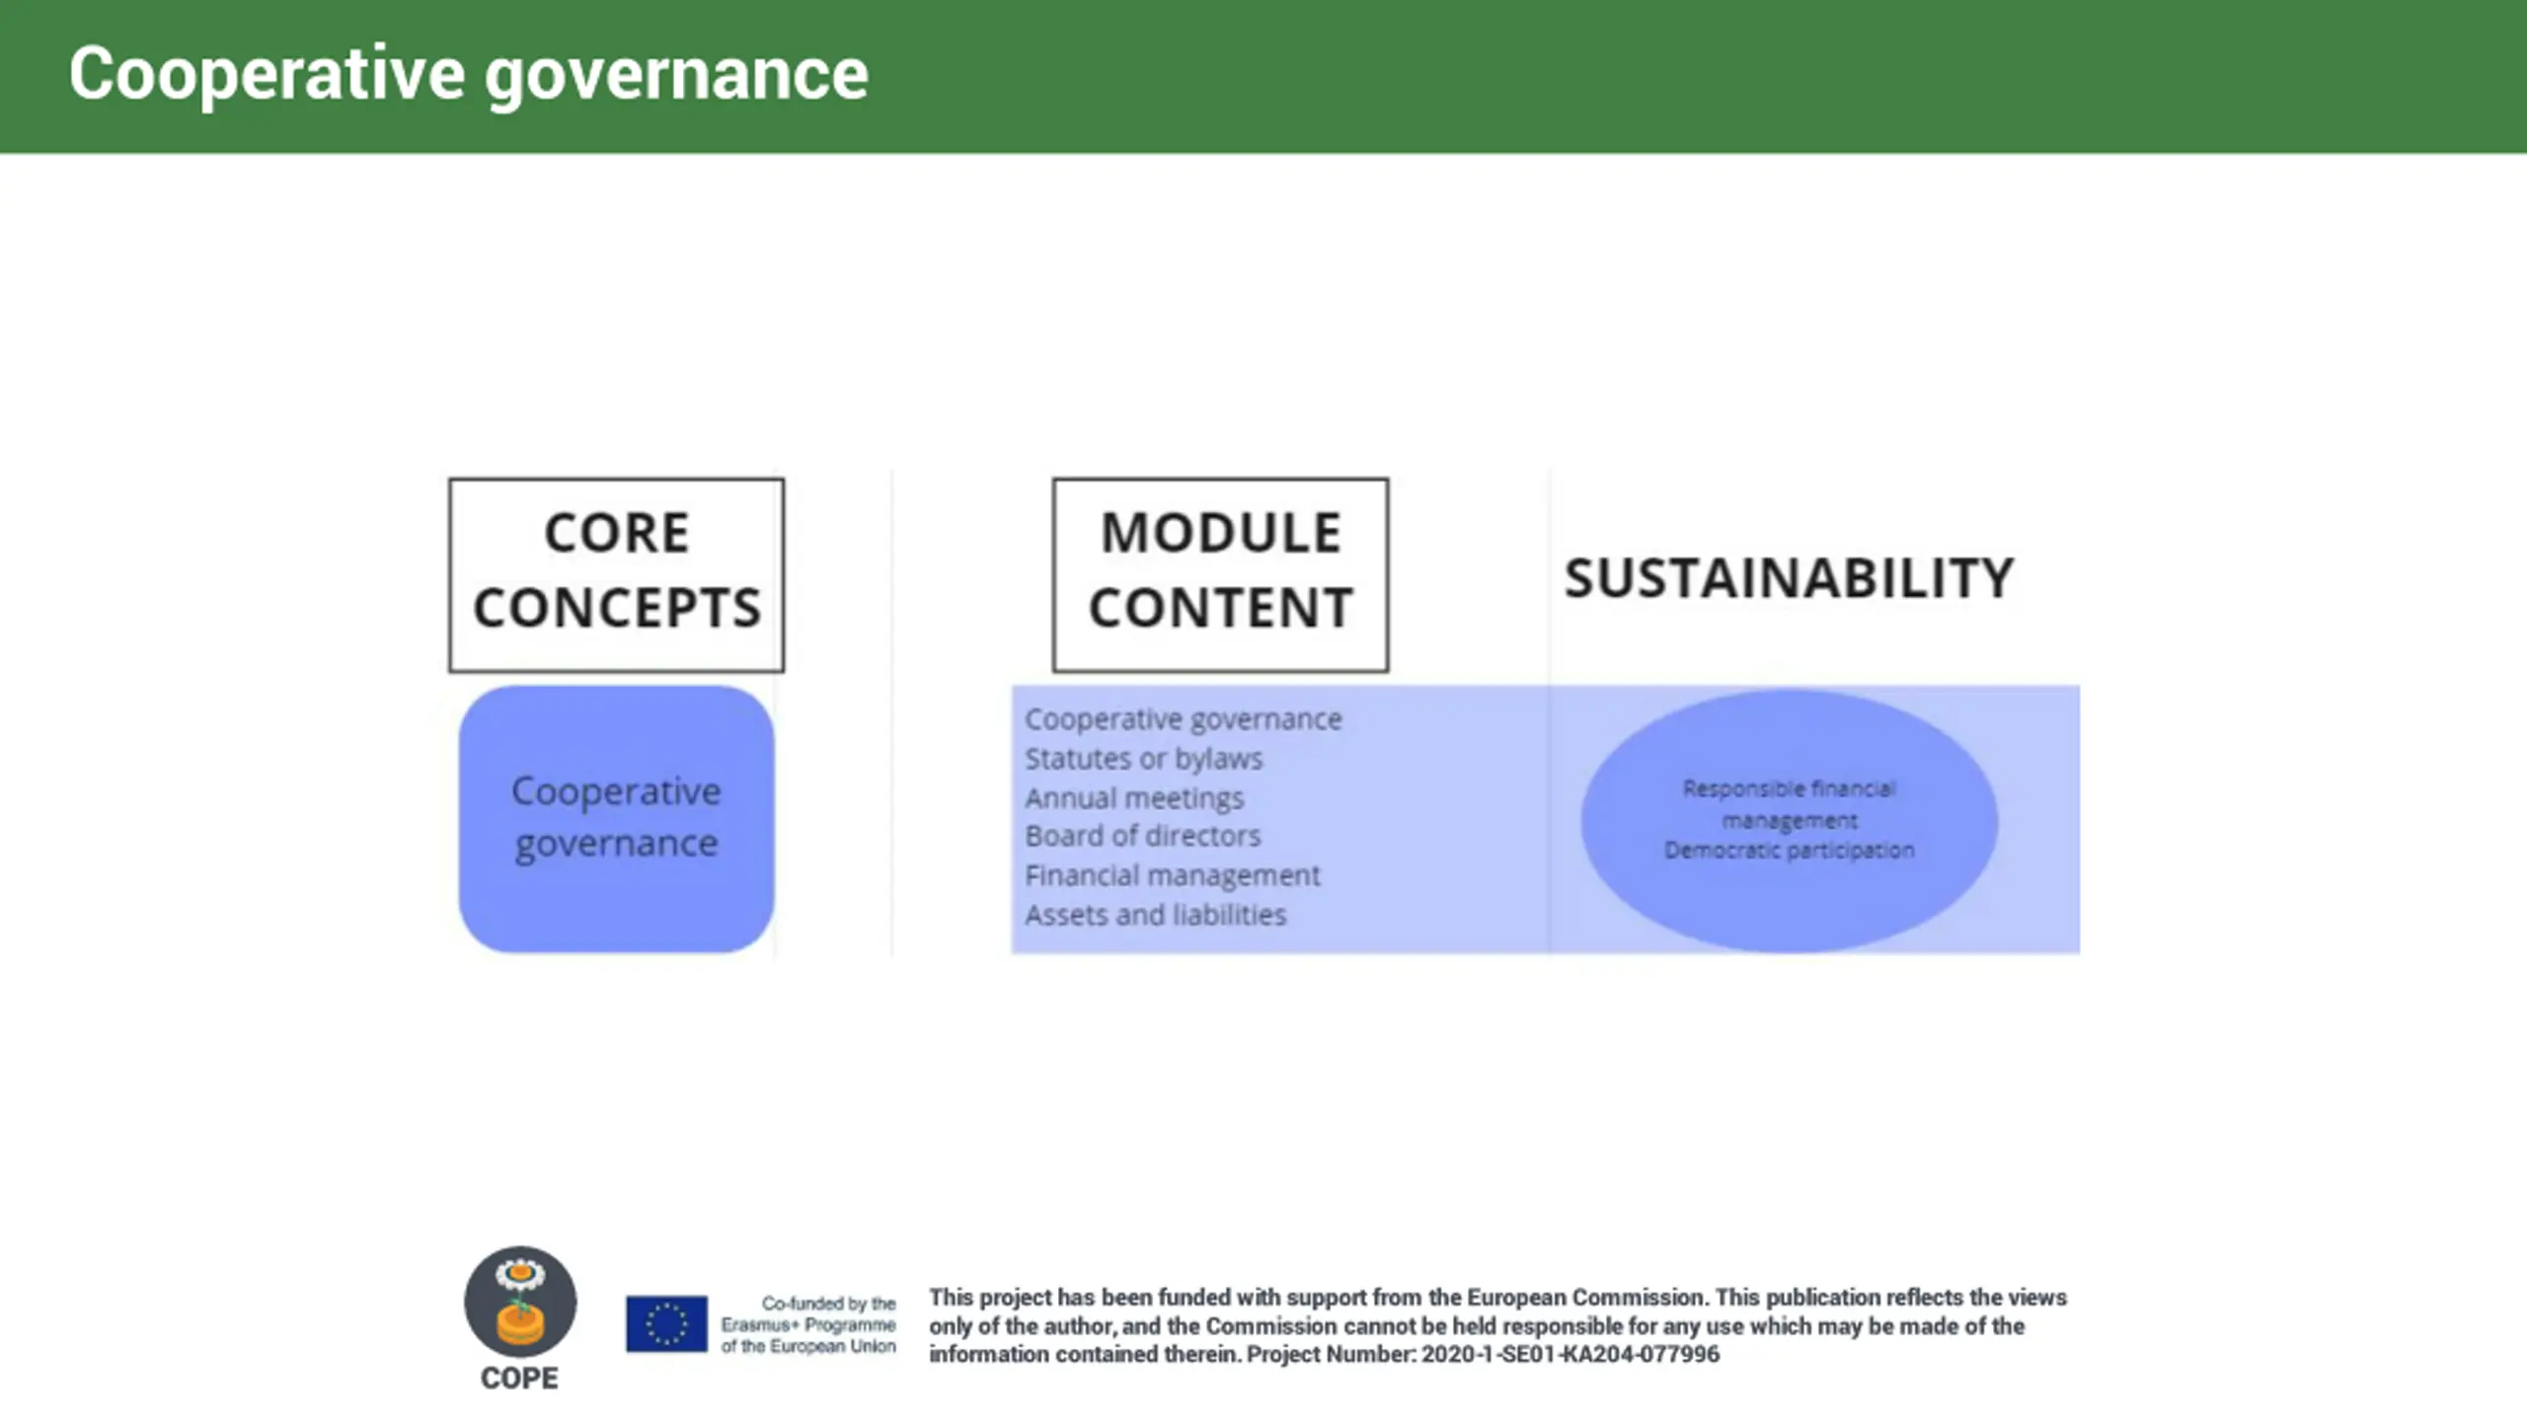
Task: Click "Financial management" list entry
Action: [1172, 875]
